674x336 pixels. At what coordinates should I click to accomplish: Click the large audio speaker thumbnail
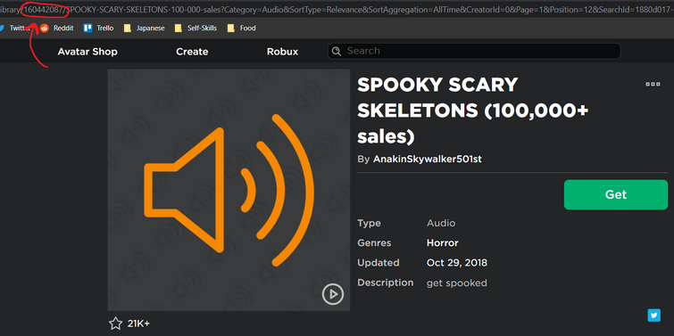click(229, 190)
